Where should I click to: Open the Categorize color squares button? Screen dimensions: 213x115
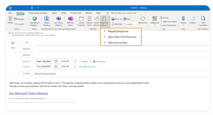pos(154,19)
